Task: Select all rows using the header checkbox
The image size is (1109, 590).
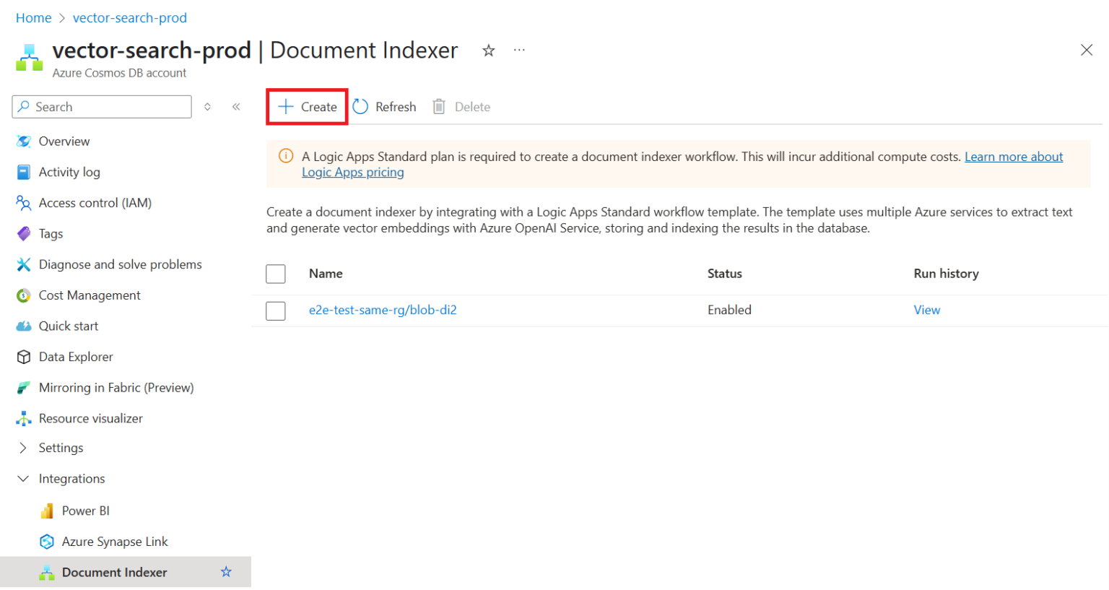Action: [x=275, y=274]
